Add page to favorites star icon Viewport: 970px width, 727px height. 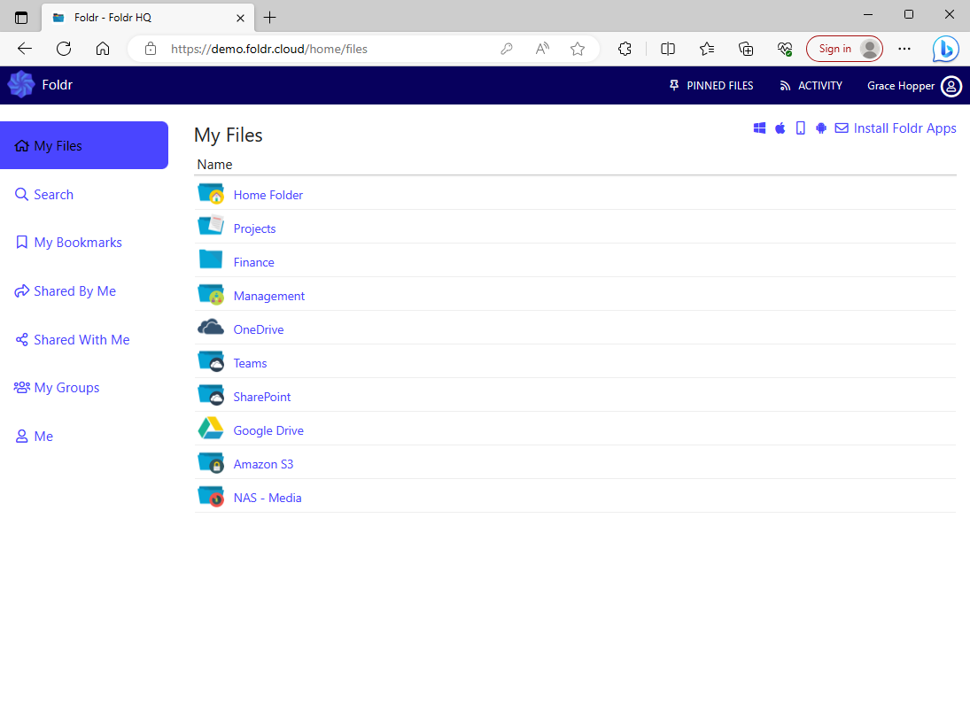coord(578,49)
